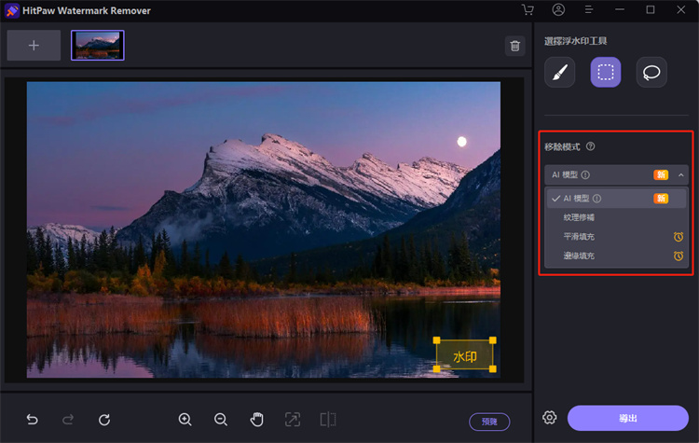The height and width of the screenshot is (443, 699).
Task: Collapse the 移除模式 dropdown chevron
Action: (x=681, y=174)
